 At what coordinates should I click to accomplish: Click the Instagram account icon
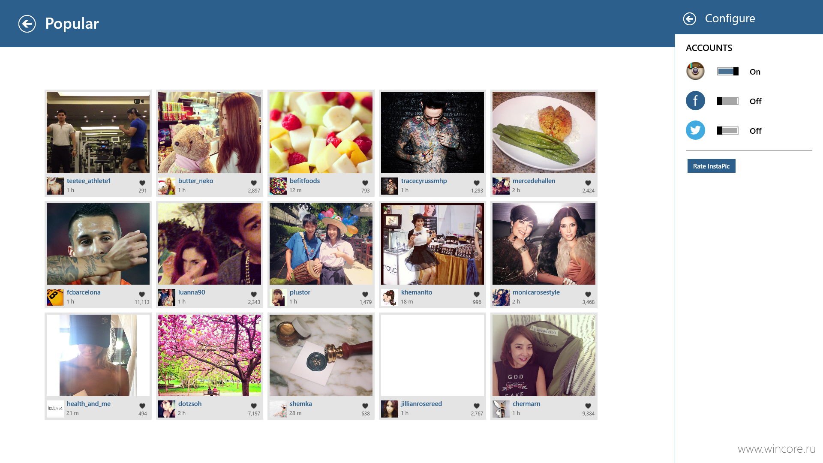pos(695,71)
